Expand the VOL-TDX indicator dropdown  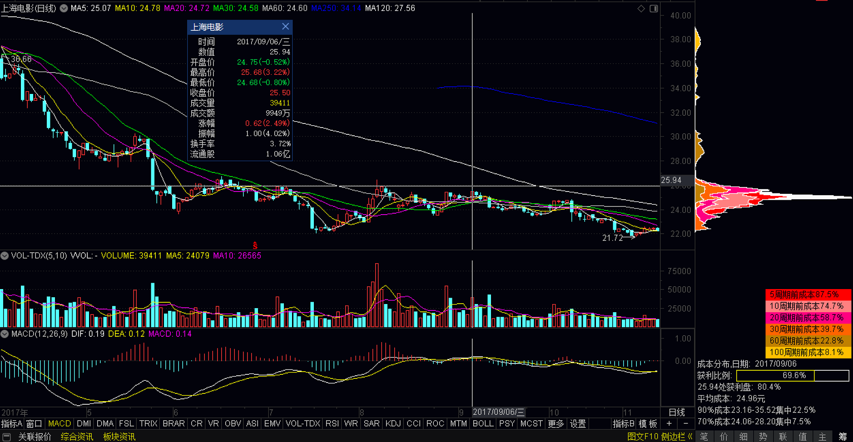pos(5,255)
